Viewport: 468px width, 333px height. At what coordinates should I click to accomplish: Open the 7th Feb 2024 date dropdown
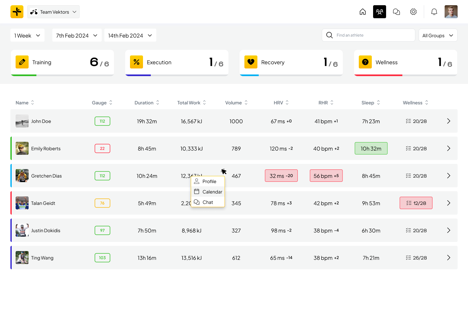pos(77,35)
